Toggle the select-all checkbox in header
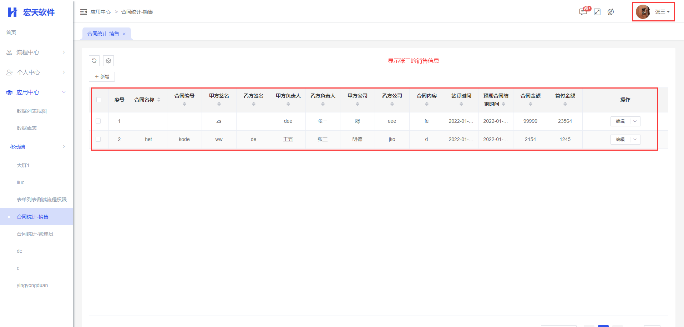Image resolution: width=684 pixels, height=327 pixels. point(99,100)
